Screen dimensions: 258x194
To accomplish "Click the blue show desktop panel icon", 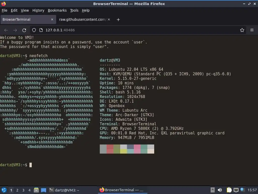I will coord(44,190).
